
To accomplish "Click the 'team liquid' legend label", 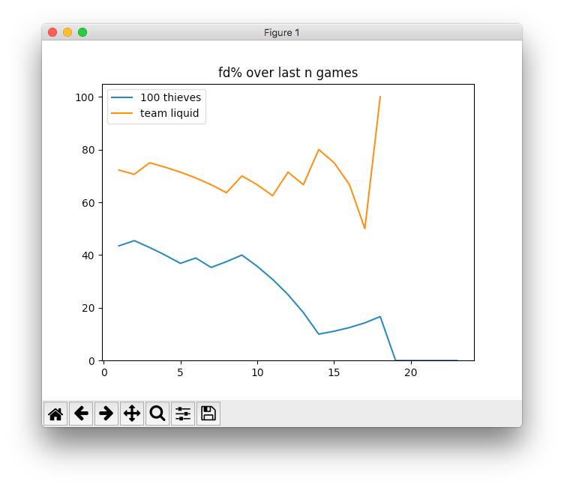I will (169, 113).
